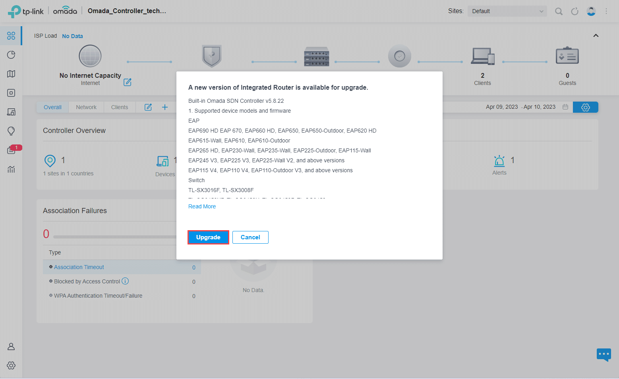Switch to the Clients tab
Image resolution: width=619 pixels, height=379 pixels.
(120, 107)
